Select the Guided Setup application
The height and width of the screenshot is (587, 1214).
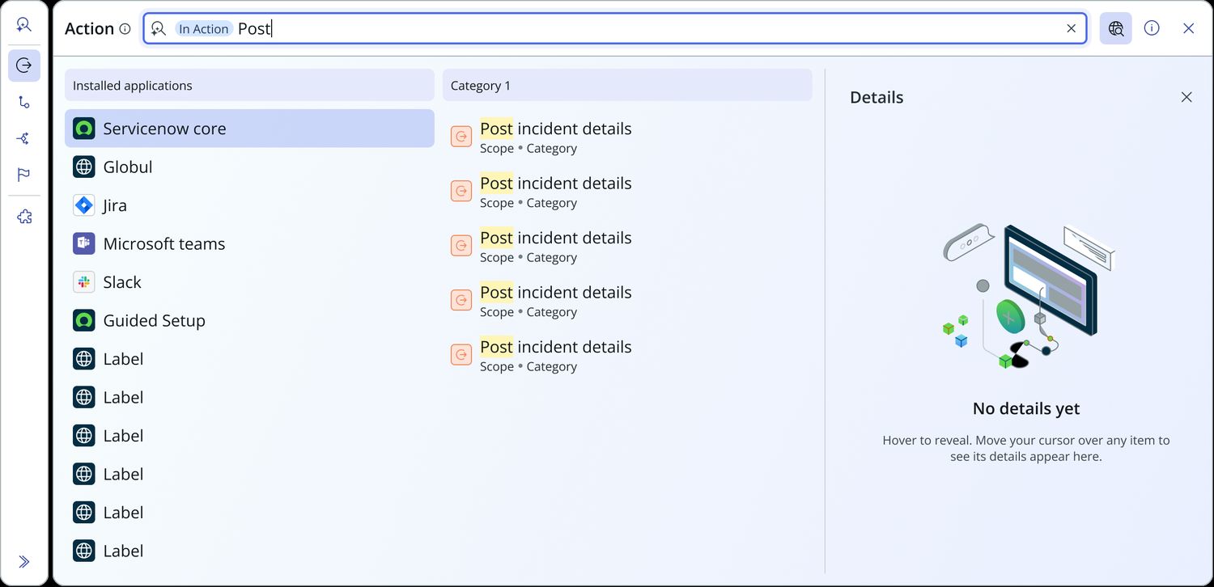249,320
